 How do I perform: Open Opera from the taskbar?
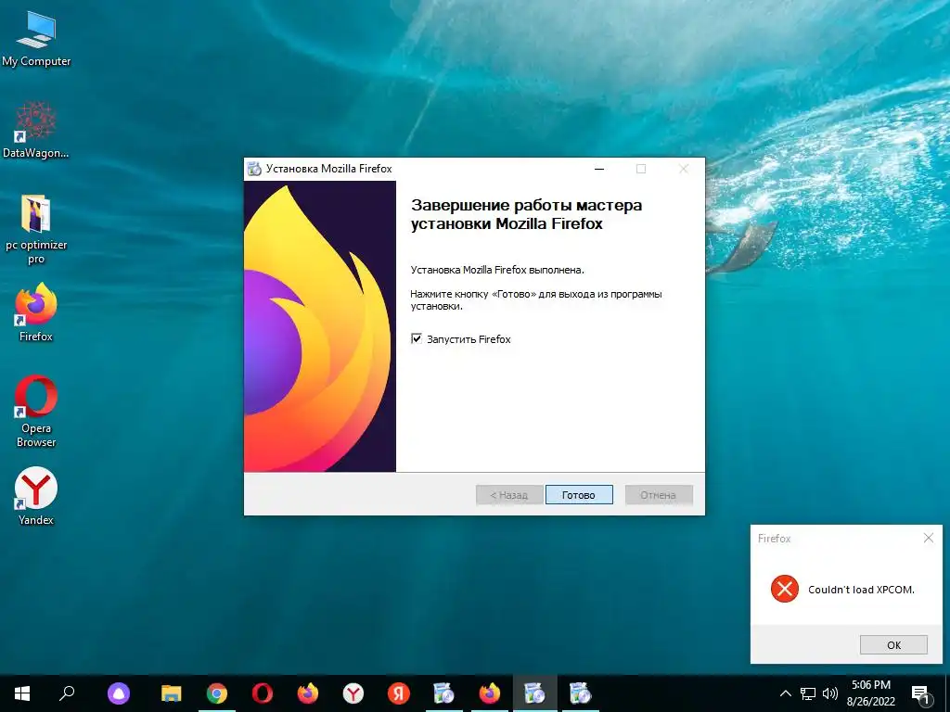click(x=263, y=693)
